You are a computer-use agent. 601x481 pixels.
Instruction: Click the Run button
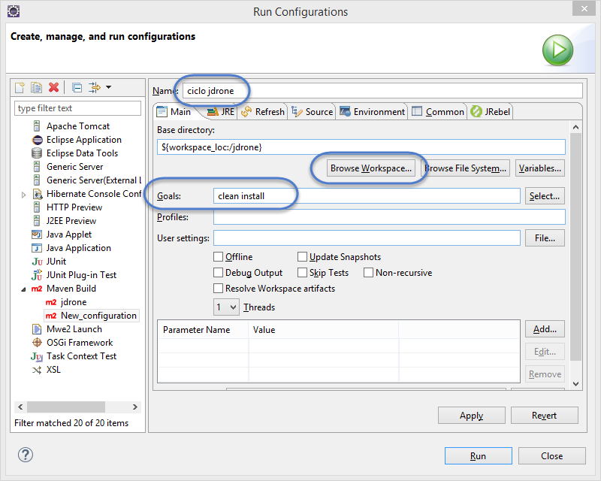click(x=478, y=455)
